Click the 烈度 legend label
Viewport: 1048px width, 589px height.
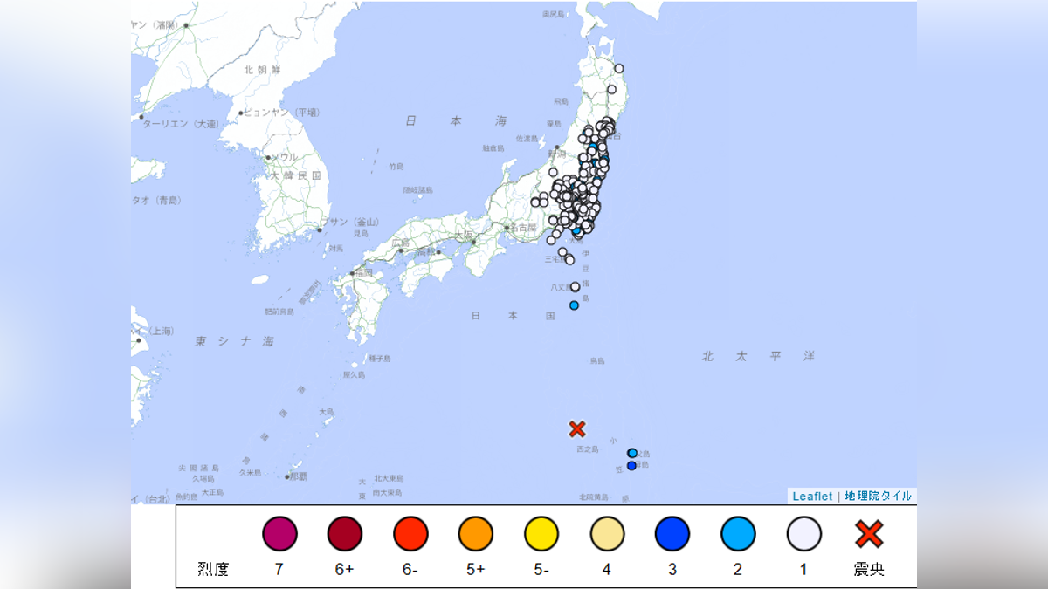pos(214,570)
